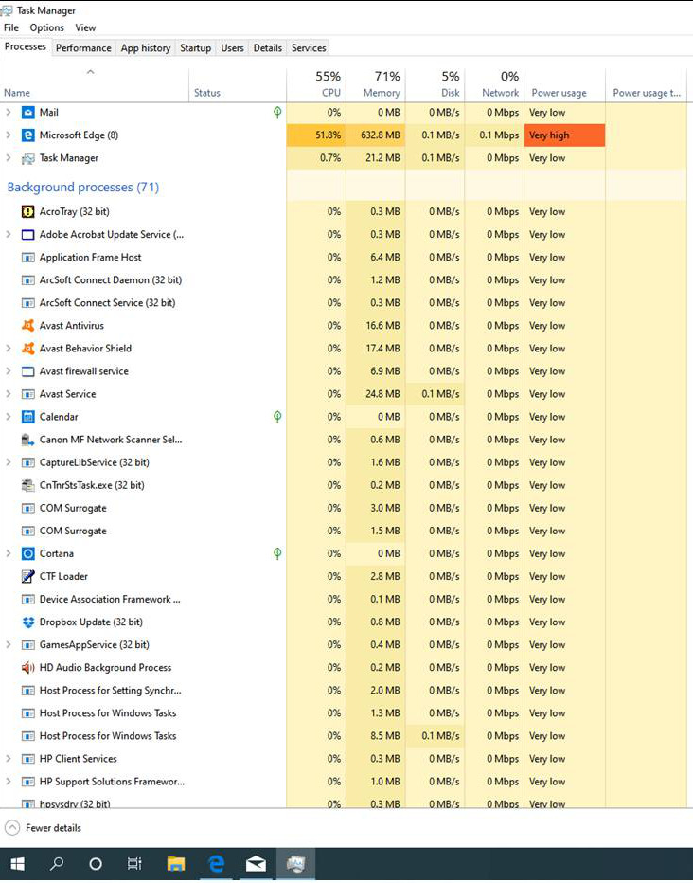Screen dimensions: 693x883
Task: Click the AcroTray (32 bit) icon
Action: [27, 211]
